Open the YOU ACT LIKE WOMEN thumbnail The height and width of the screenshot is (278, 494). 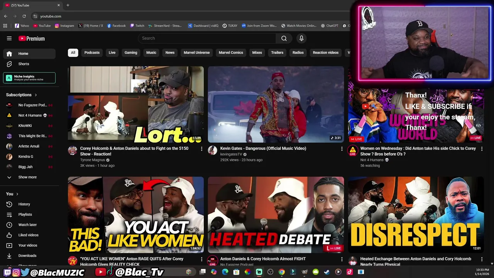[136, 215]
